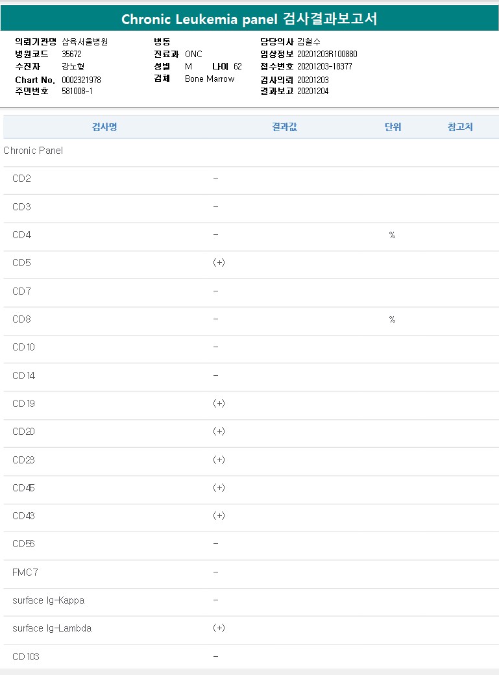The height and width of the screenshot is (675, 499).
Task: Click the chart number 0002321978
Action: (81, 80)
